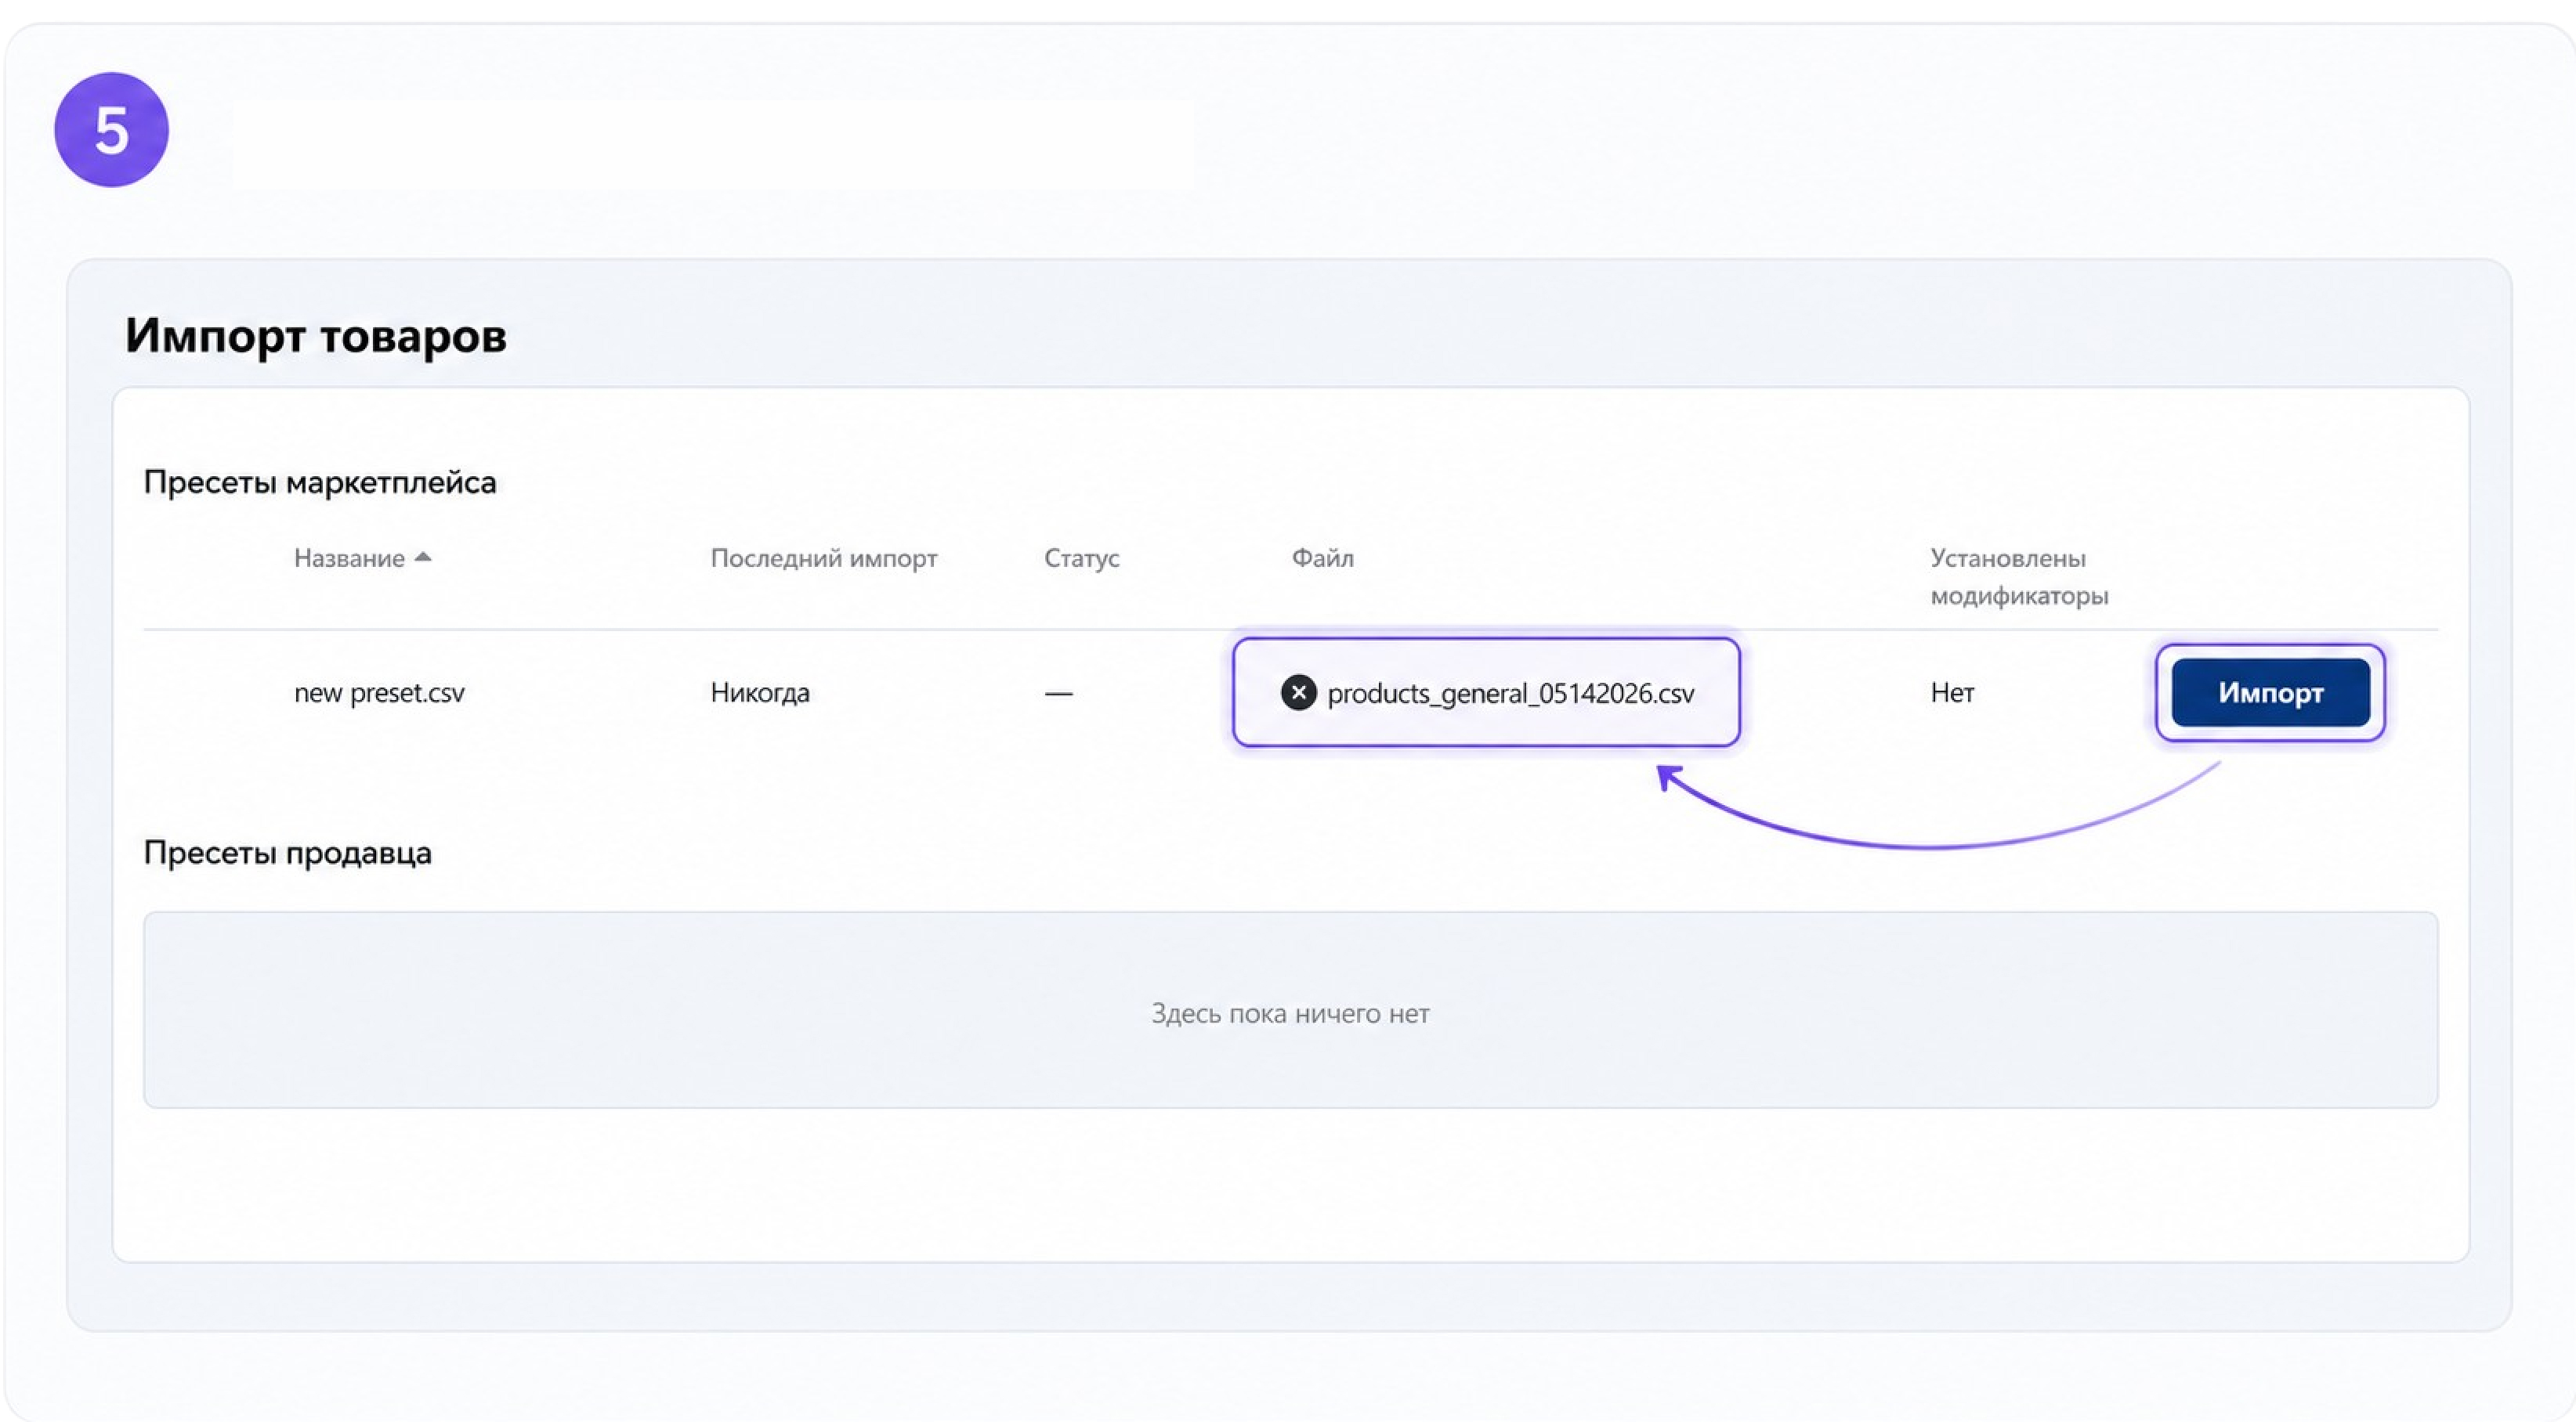Click the products_general_05142026.csv file name
2576x1422 pixels.
click(1510, 694)
